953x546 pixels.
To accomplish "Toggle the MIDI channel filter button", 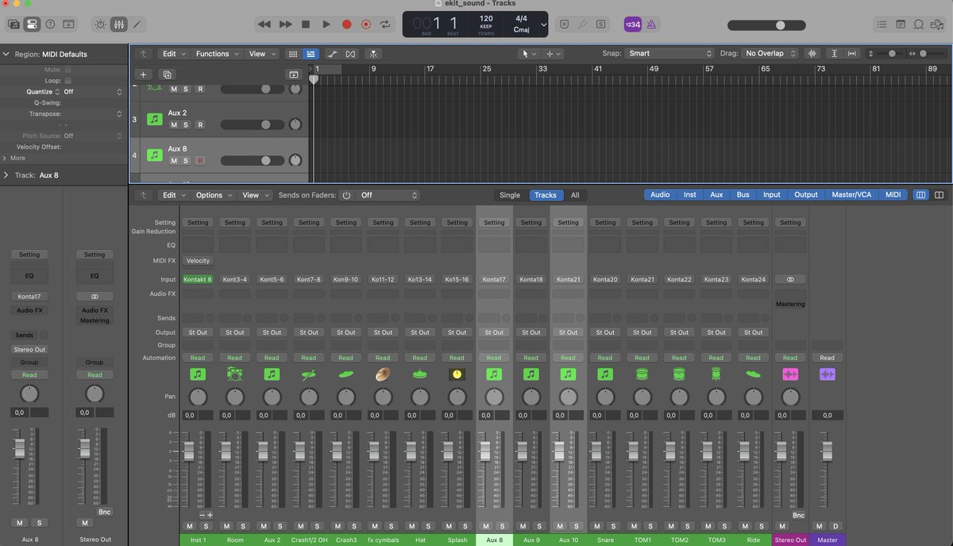I will point(893,194).
